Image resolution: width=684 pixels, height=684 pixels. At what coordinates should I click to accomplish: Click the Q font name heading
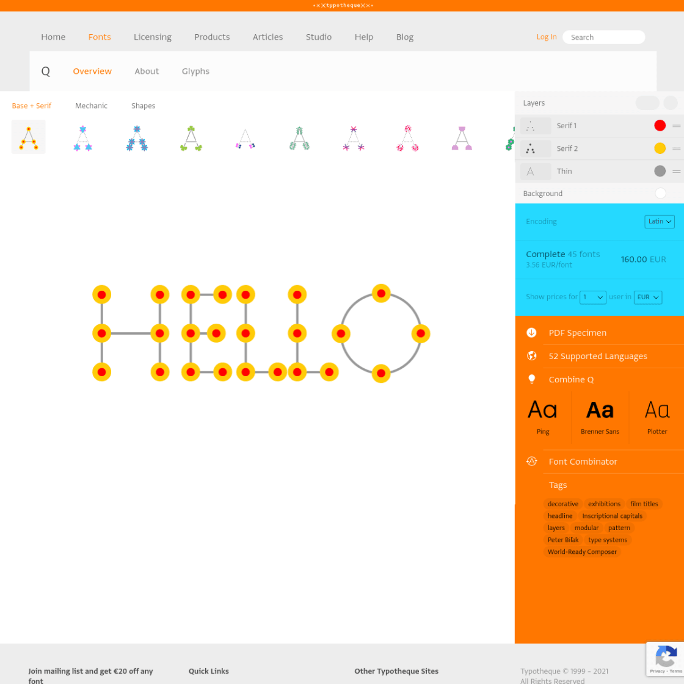pyautogui.click(x=45, y=71)
